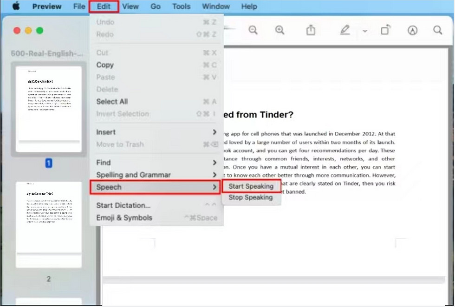Select the Highlight pen tool

[x=344, y=30]
